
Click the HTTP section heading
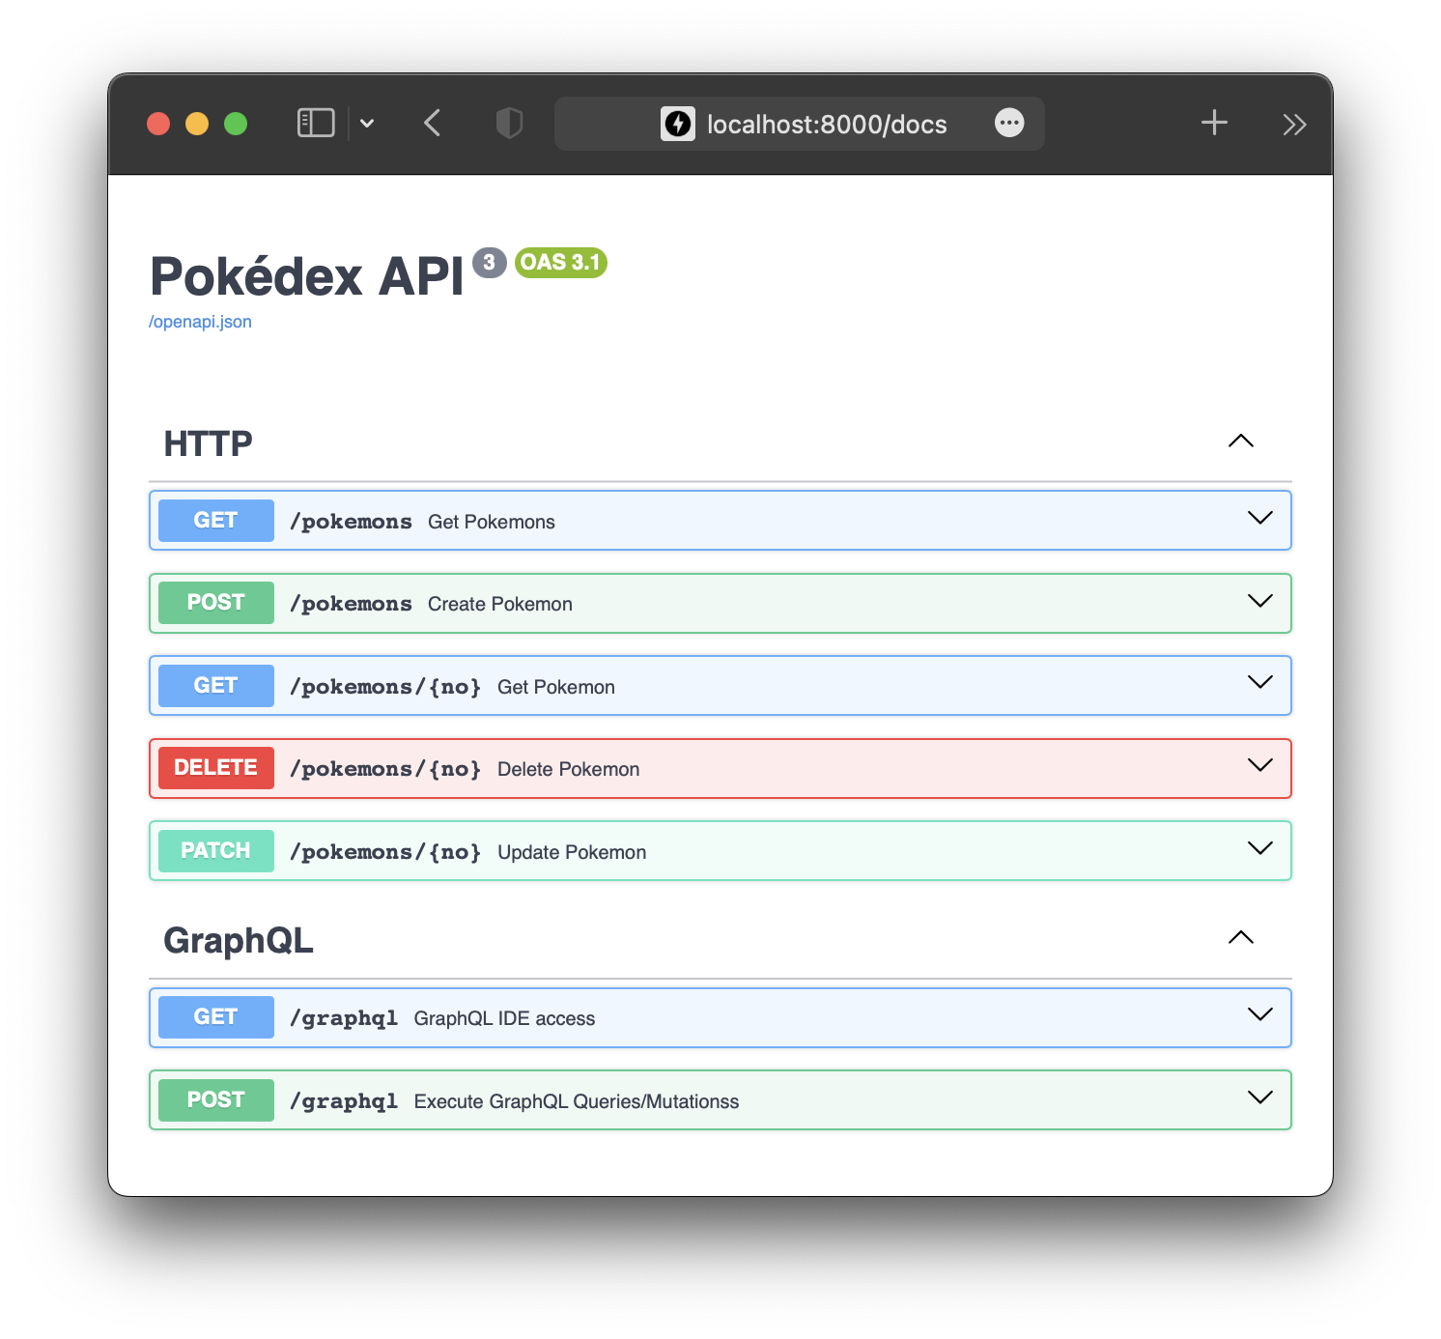tap(208, 443)
